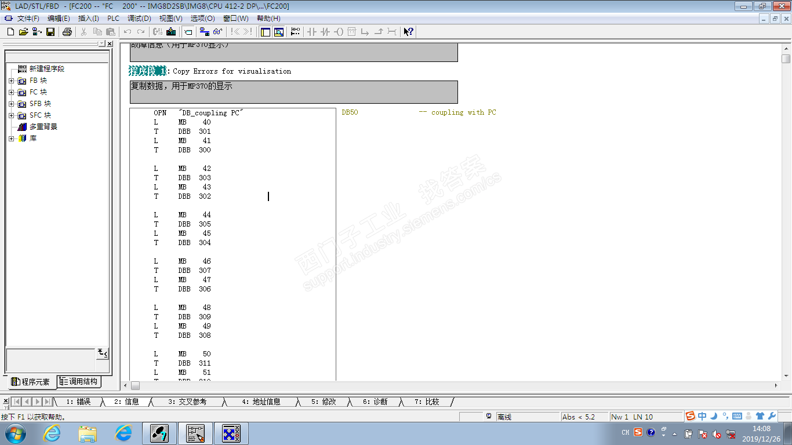
Task: Insert a new network with toolbar icon
Action: (296, 32)
